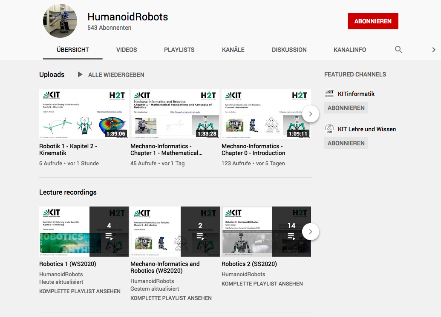Click the KITinformatik channel avatar icon
Screen dimensions: 441x317
(x=329, y=93)
